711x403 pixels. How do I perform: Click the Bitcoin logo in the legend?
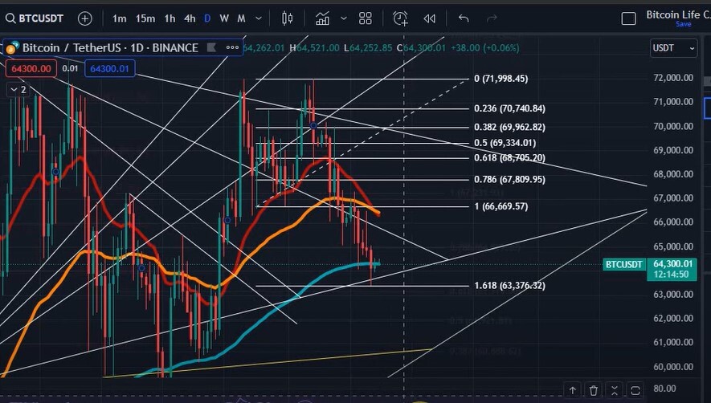click(x=12, y=47)
